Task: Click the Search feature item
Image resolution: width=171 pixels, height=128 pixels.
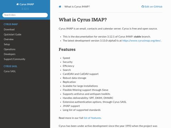Action: [x=67, y=70]
